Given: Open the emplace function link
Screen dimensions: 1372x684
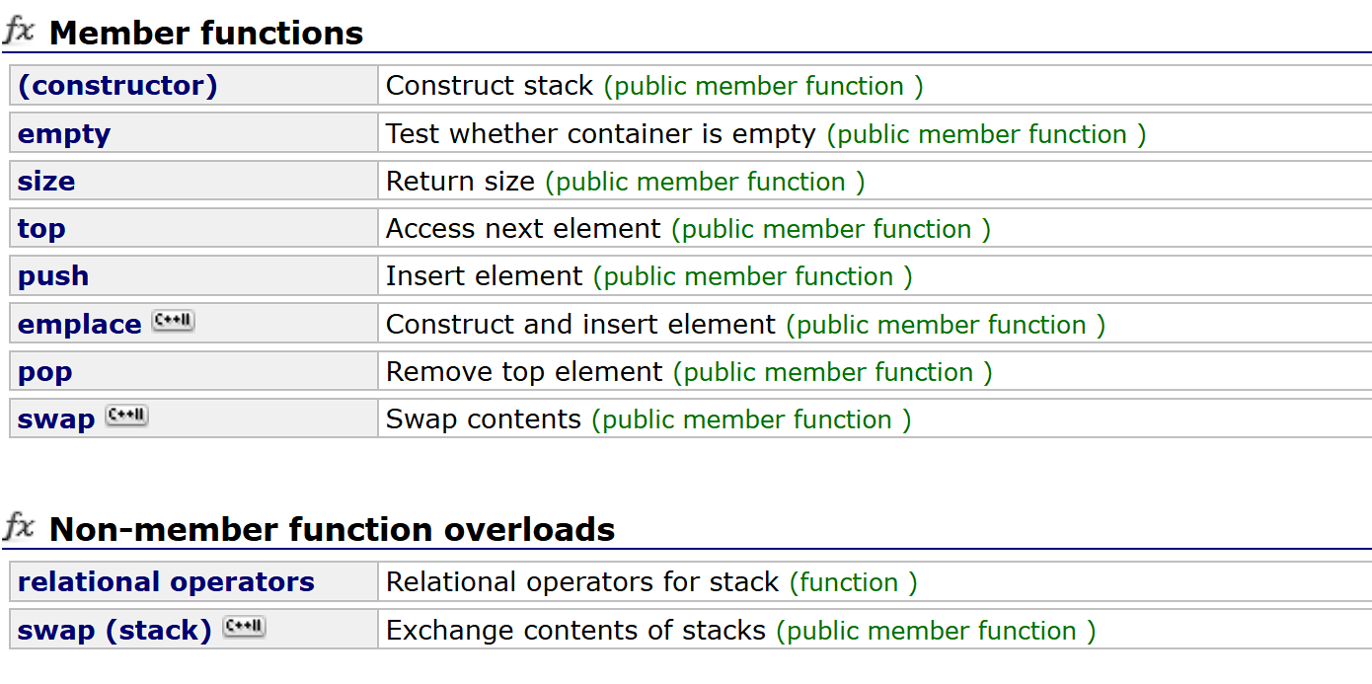Looking at the screenshot, I should point(80,325).
